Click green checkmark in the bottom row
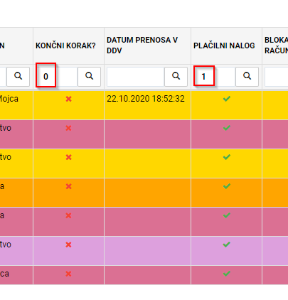 point(227,274)
